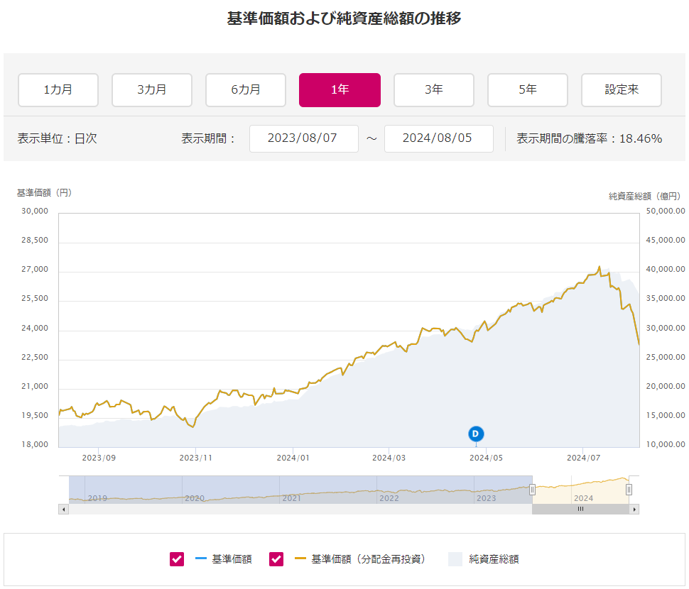Click the navigator scrollbar thumb grip
This screenshot has width=689, height=589.
point(580,509)
